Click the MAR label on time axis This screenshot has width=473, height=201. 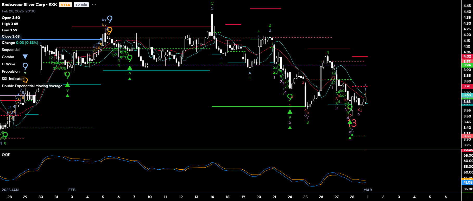point(368,190)
